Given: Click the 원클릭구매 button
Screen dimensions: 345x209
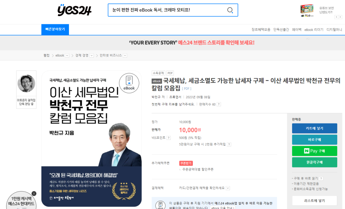Looking at the screenshot, I should [314, 162].
